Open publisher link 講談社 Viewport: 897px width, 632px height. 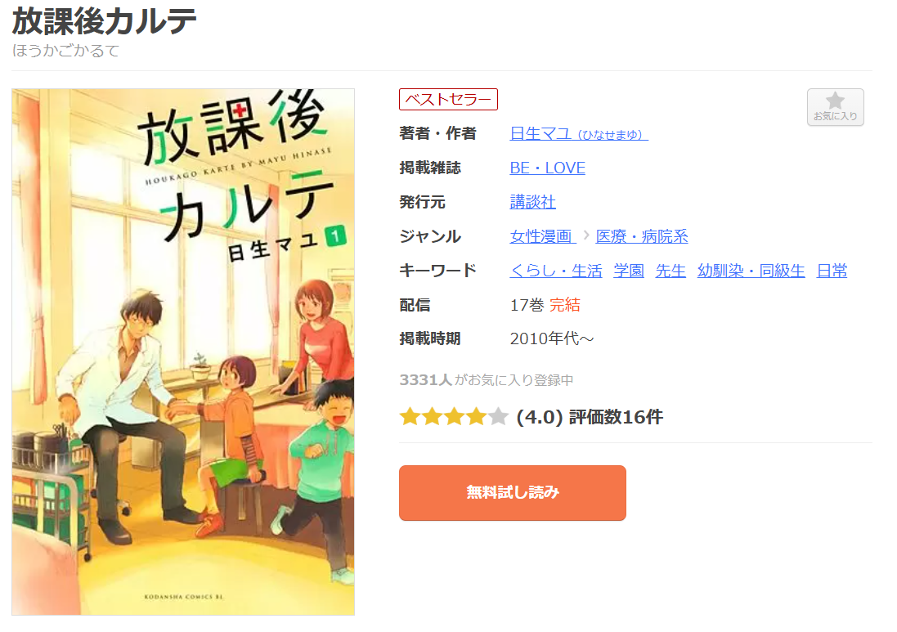532,202
